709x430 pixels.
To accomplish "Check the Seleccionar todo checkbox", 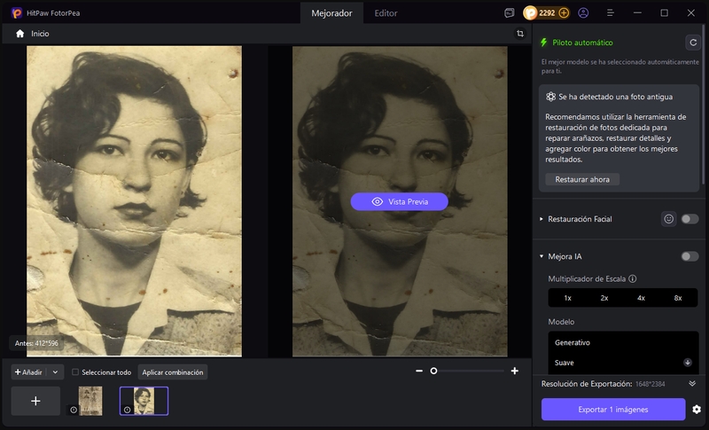I will pyautogui.click(x=75, y=372).
